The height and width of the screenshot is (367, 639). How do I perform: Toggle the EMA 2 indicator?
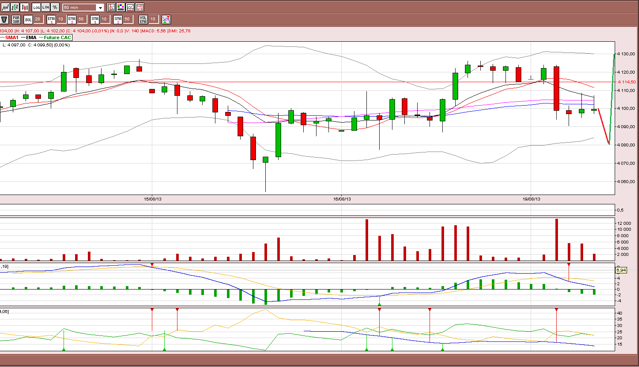tap(72, 19)
